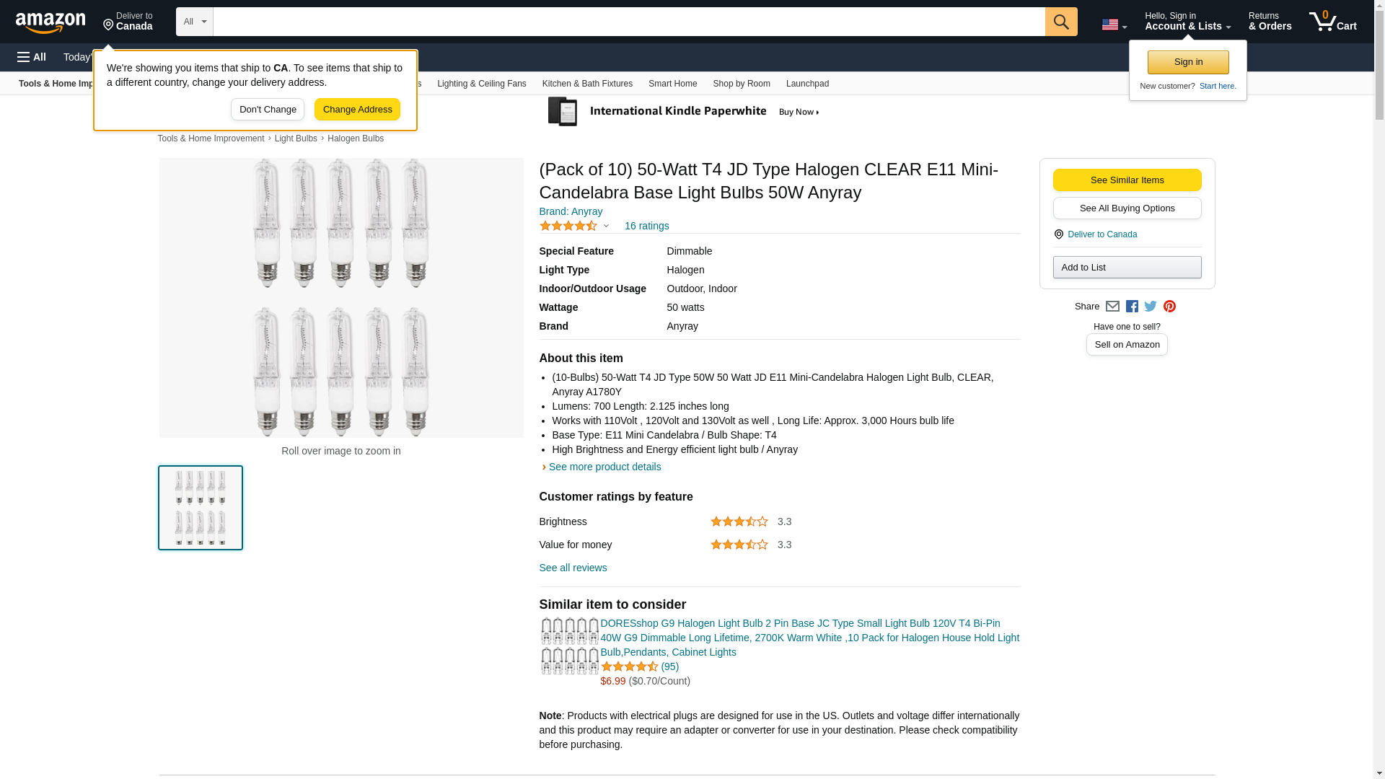Open the Smart Home category tab
1385x779 pixels.
672,84
